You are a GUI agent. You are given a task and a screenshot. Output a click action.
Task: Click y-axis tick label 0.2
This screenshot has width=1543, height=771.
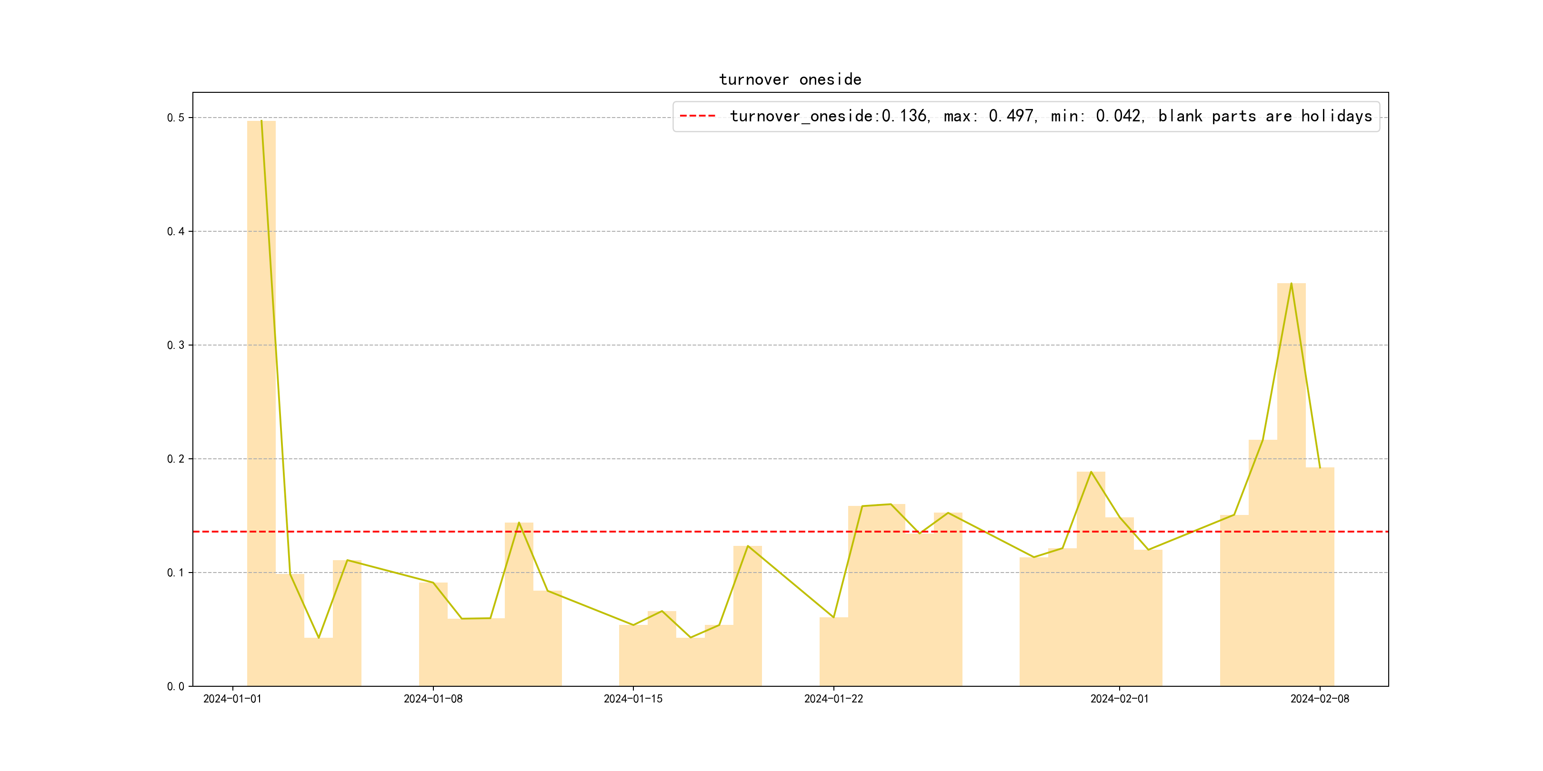tap(176, 459)
